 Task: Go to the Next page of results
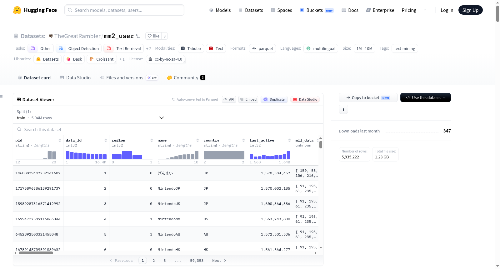pos(219,261)
